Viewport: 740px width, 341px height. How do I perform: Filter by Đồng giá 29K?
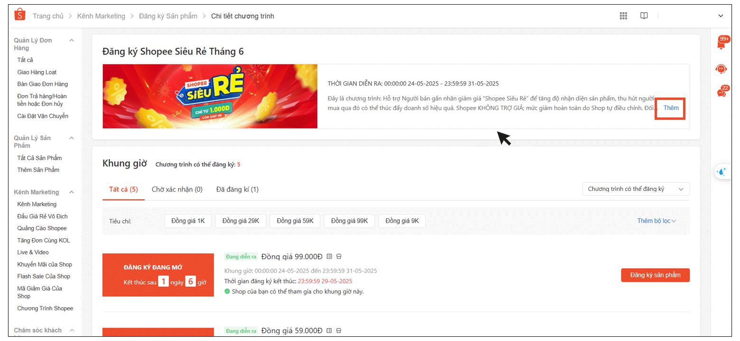click(240, 221)
